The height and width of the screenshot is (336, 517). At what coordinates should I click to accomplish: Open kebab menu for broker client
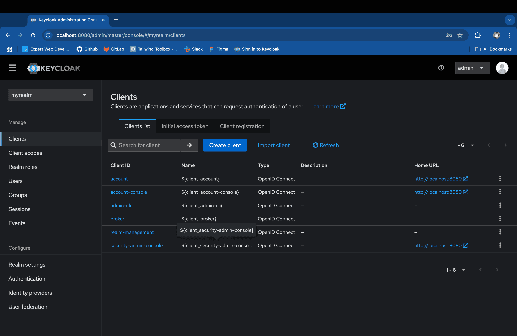500,219
